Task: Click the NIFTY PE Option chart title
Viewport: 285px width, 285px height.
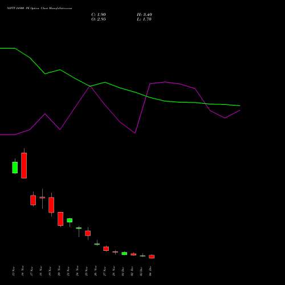Action: tap(39, 9)
